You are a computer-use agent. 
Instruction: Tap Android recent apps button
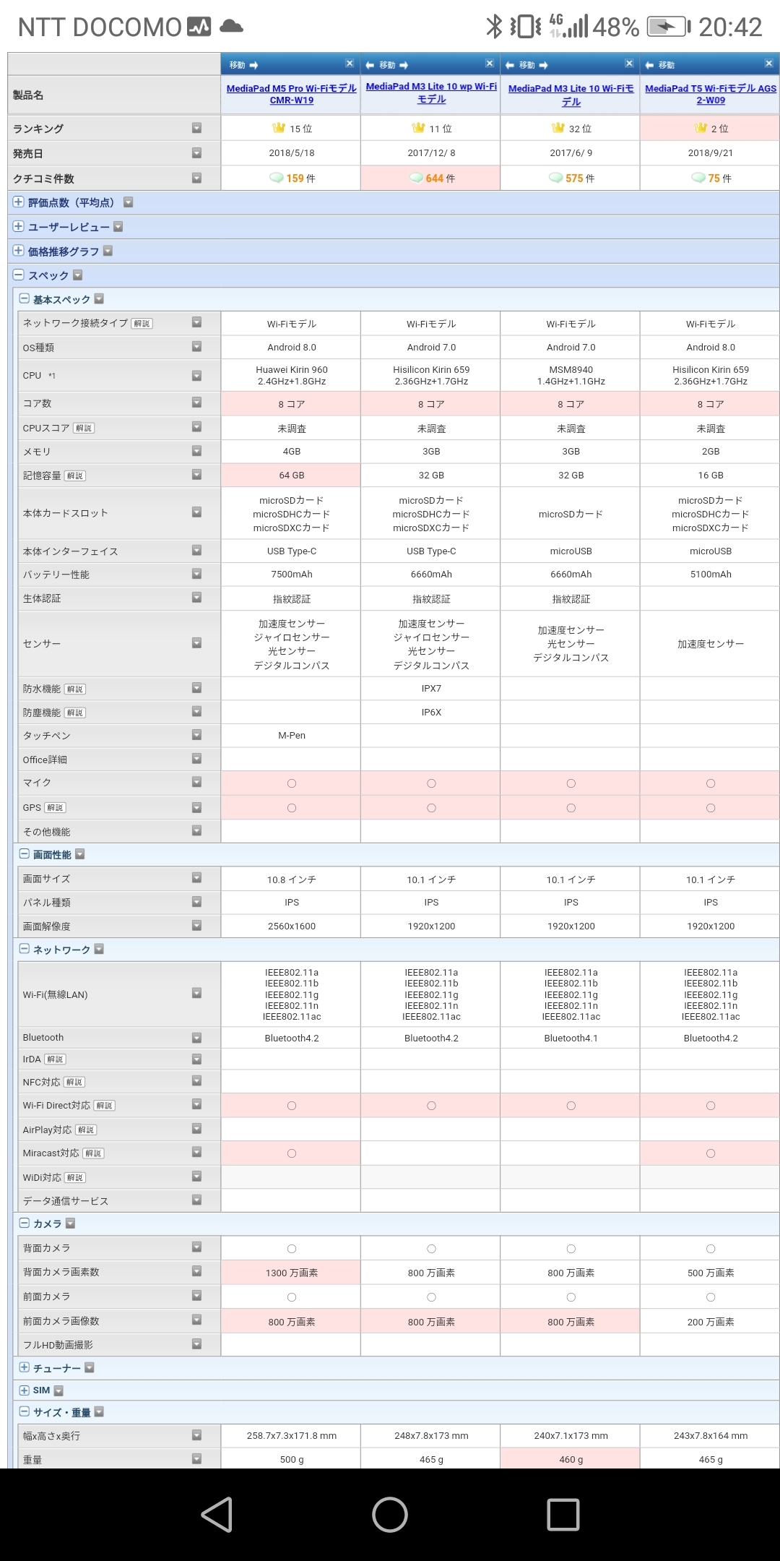pyautogui.click(x=563, y=1514)
